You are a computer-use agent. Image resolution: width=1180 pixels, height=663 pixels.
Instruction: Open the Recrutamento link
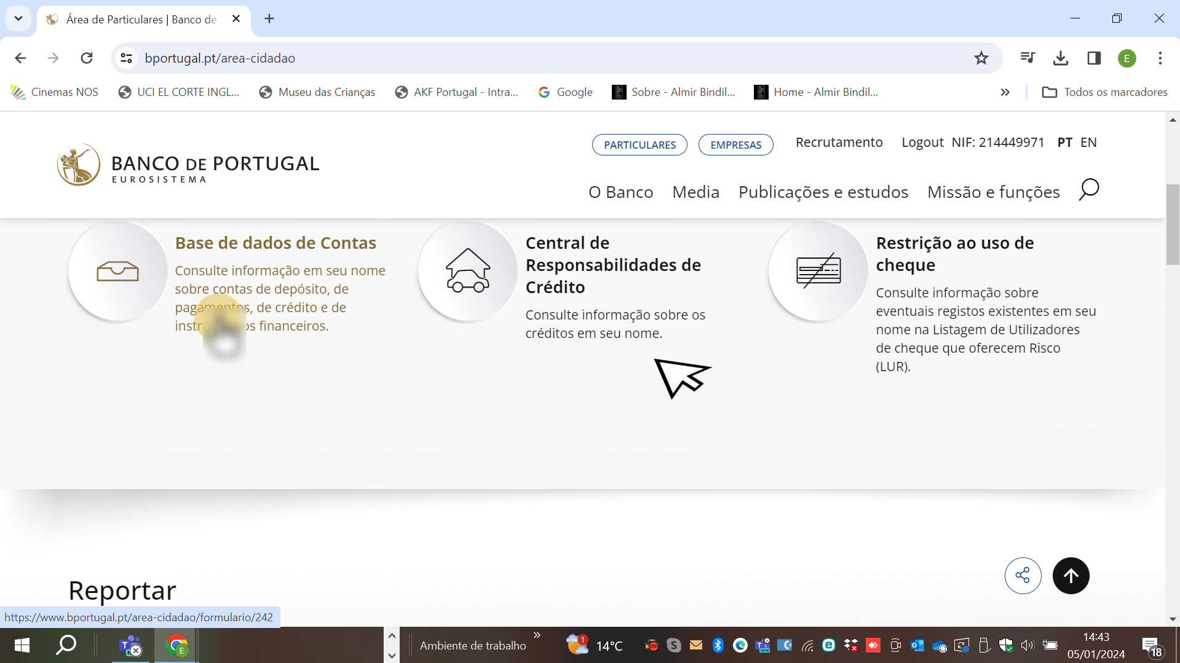coord(839,143)
